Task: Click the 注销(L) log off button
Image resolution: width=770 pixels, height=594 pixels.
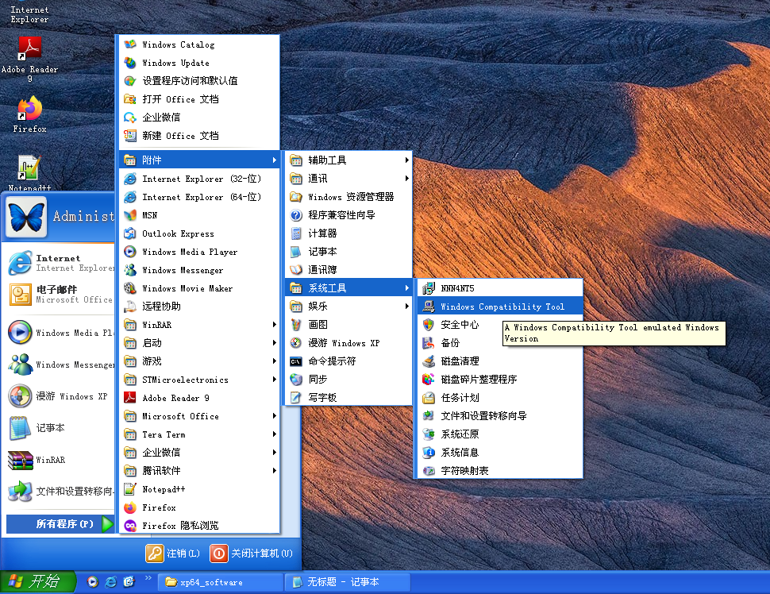Action: tap(173, 553)
